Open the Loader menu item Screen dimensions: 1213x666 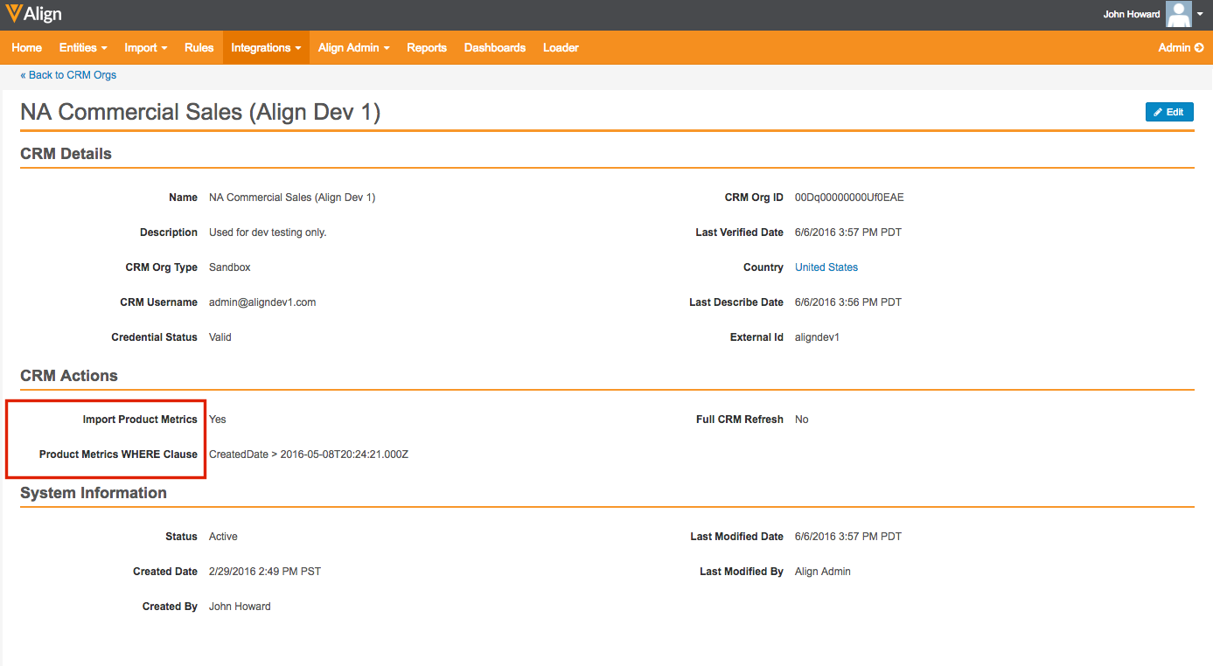tap(561, 48)
